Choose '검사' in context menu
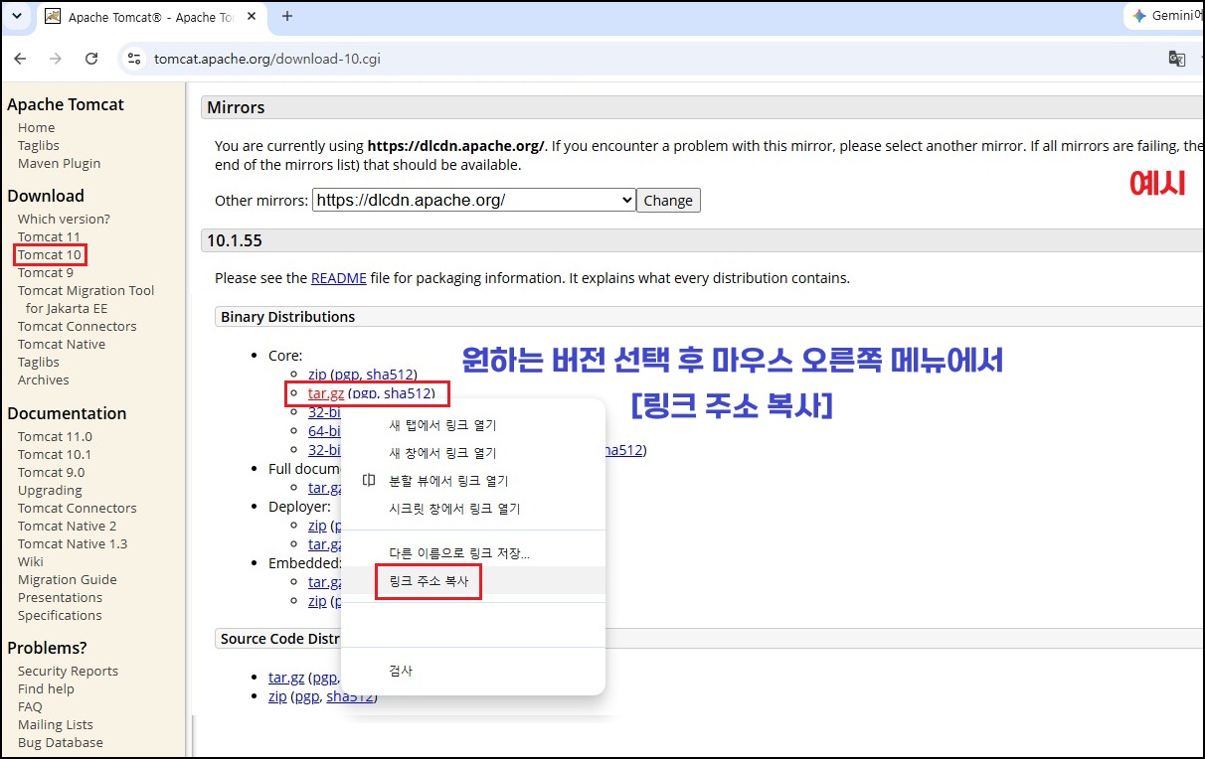Screen dimensions: 1205x759 click(473, 672)
